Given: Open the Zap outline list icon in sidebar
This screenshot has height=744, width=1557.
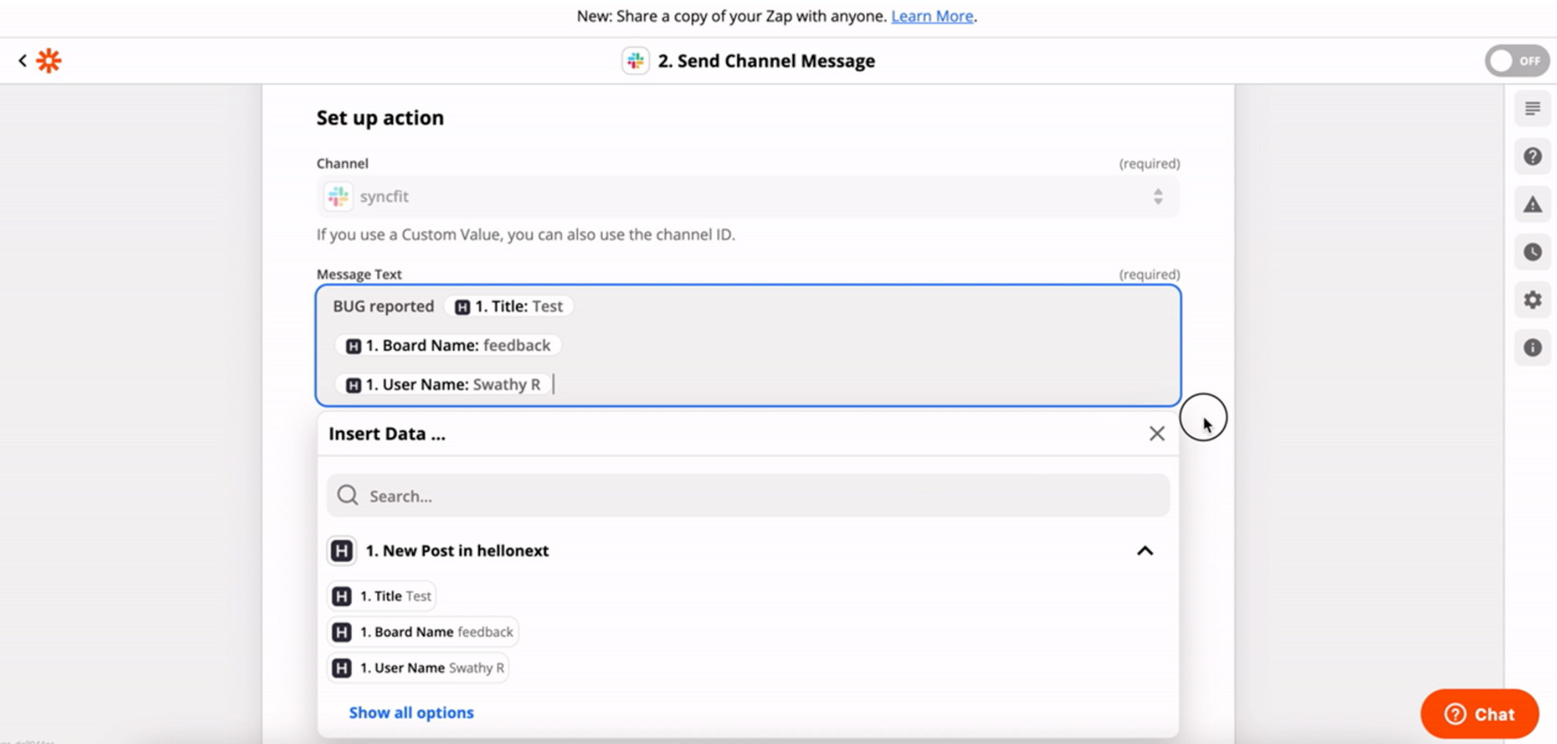Looking at the screenshot, I should tap(1533, 108).
